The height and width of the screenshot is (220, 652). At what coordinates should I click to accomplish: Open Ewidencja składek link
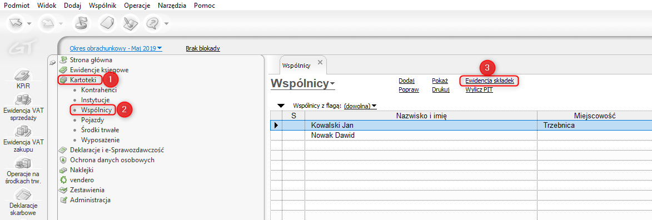(x=490, y=81)
